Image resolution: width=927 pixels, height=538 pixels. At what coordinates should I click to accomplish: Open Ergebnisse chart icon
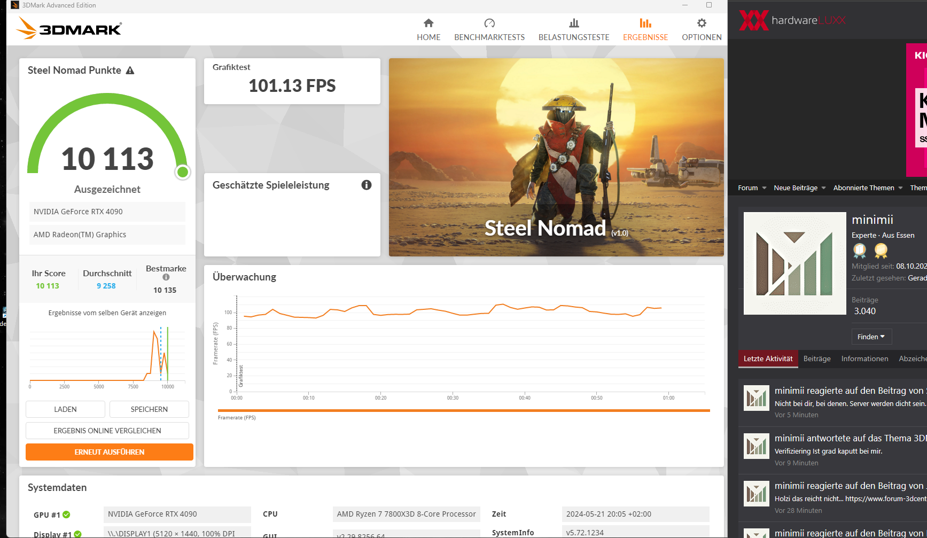point(645,23)
